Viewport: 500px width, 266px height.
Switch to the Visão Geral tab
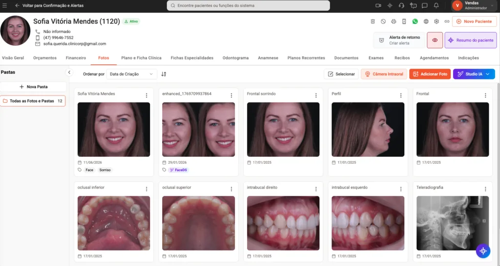click(x=13, y=58)
